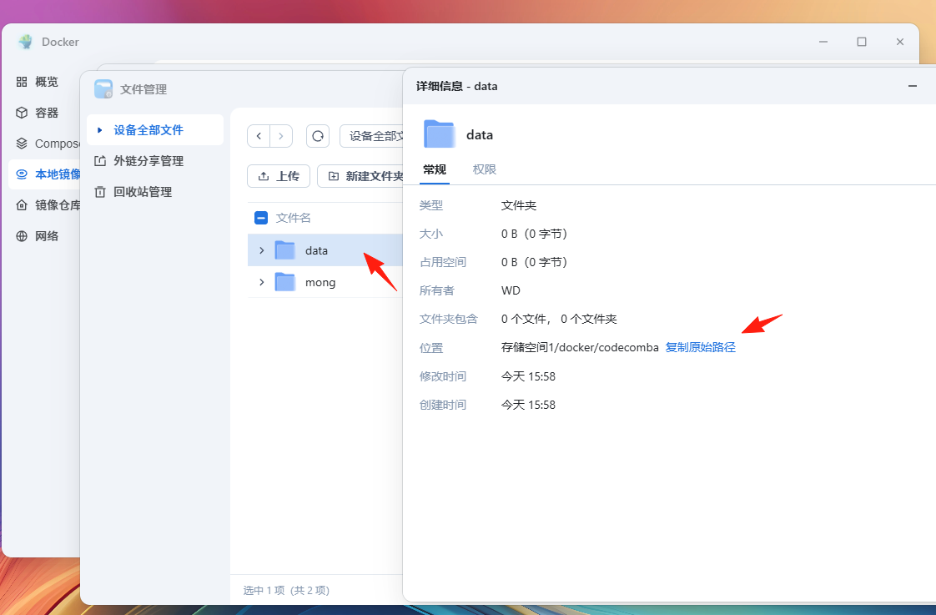Screen dimensions: 936x615
Task: Click the 网络 globe icon
Action: click(x=22, y=236)
